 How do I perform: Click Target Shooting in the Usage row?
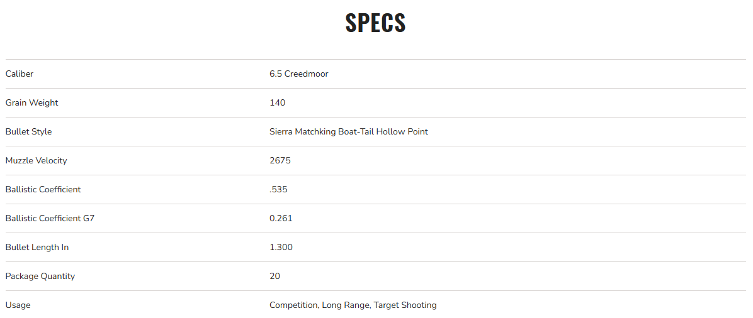coord(405,305)
